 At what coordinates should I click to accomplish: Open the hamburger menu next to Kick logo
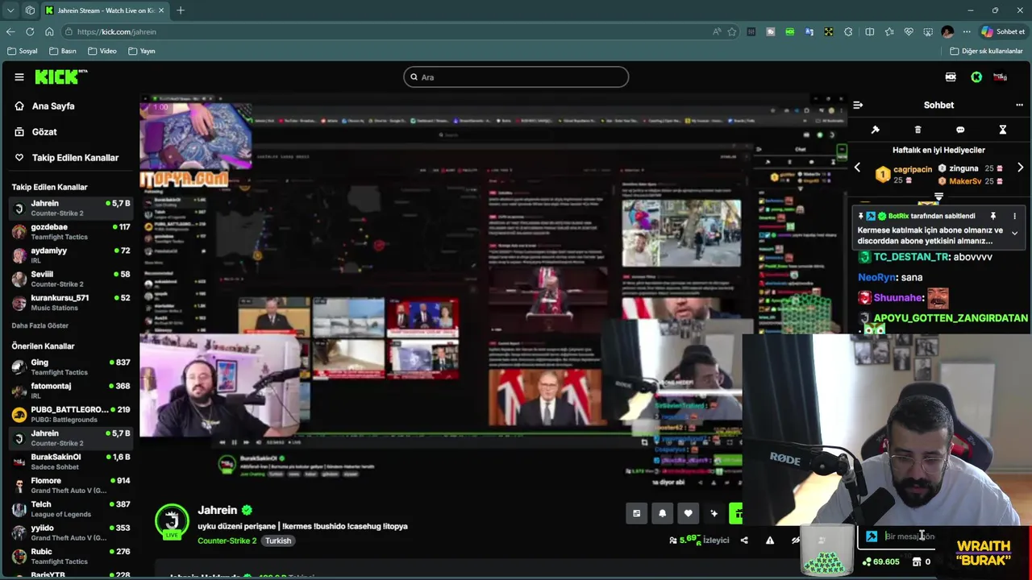(x=19, y=77)
